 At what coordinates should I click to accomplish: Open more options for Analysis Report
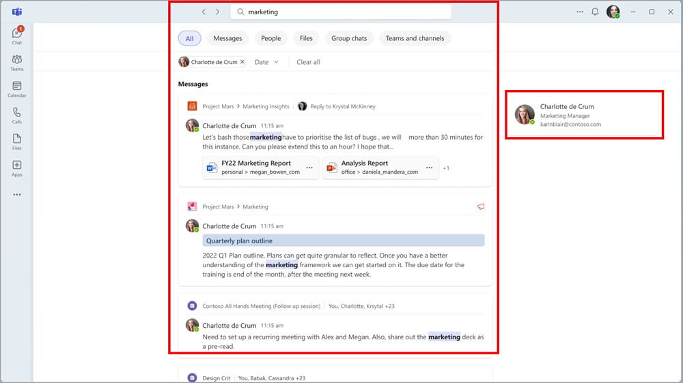(x=429, y=168)
